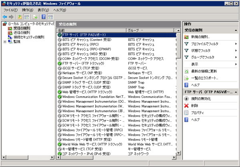Click 新規の規則... action link
Viewport: 240px width, 167px height.
click(200, 37)
